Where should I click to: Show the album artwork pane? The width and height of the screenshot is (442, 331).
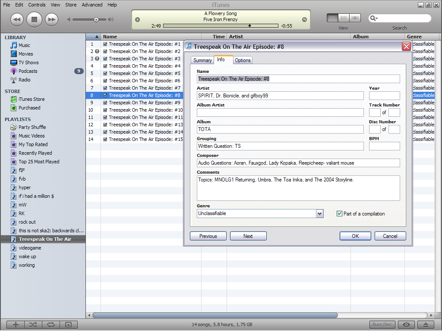tap(69, 325)
